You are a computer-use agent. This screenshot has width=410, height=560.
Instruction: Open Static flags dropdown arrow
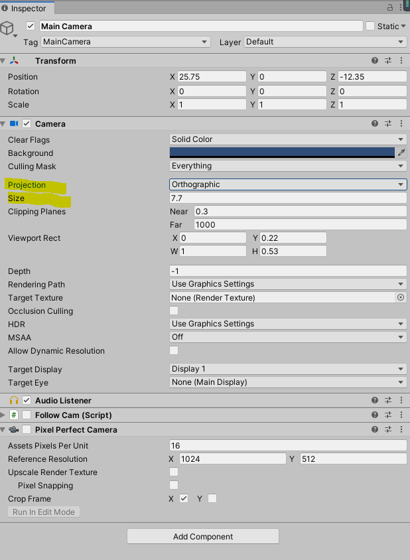(403, 26)
